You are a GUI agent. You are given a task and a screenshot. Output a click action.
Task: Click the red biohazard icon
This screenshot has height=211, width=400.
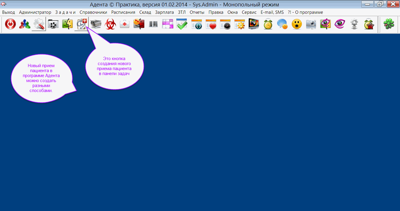click(x=110, y=24)
